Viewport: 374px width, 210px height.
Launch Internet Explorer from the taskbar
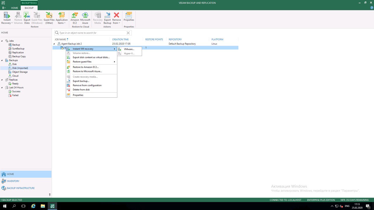pyautogui.click(x=33, y=206)
